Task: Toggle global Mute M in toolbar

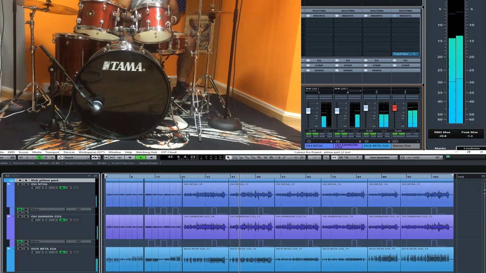Action: 21,157
